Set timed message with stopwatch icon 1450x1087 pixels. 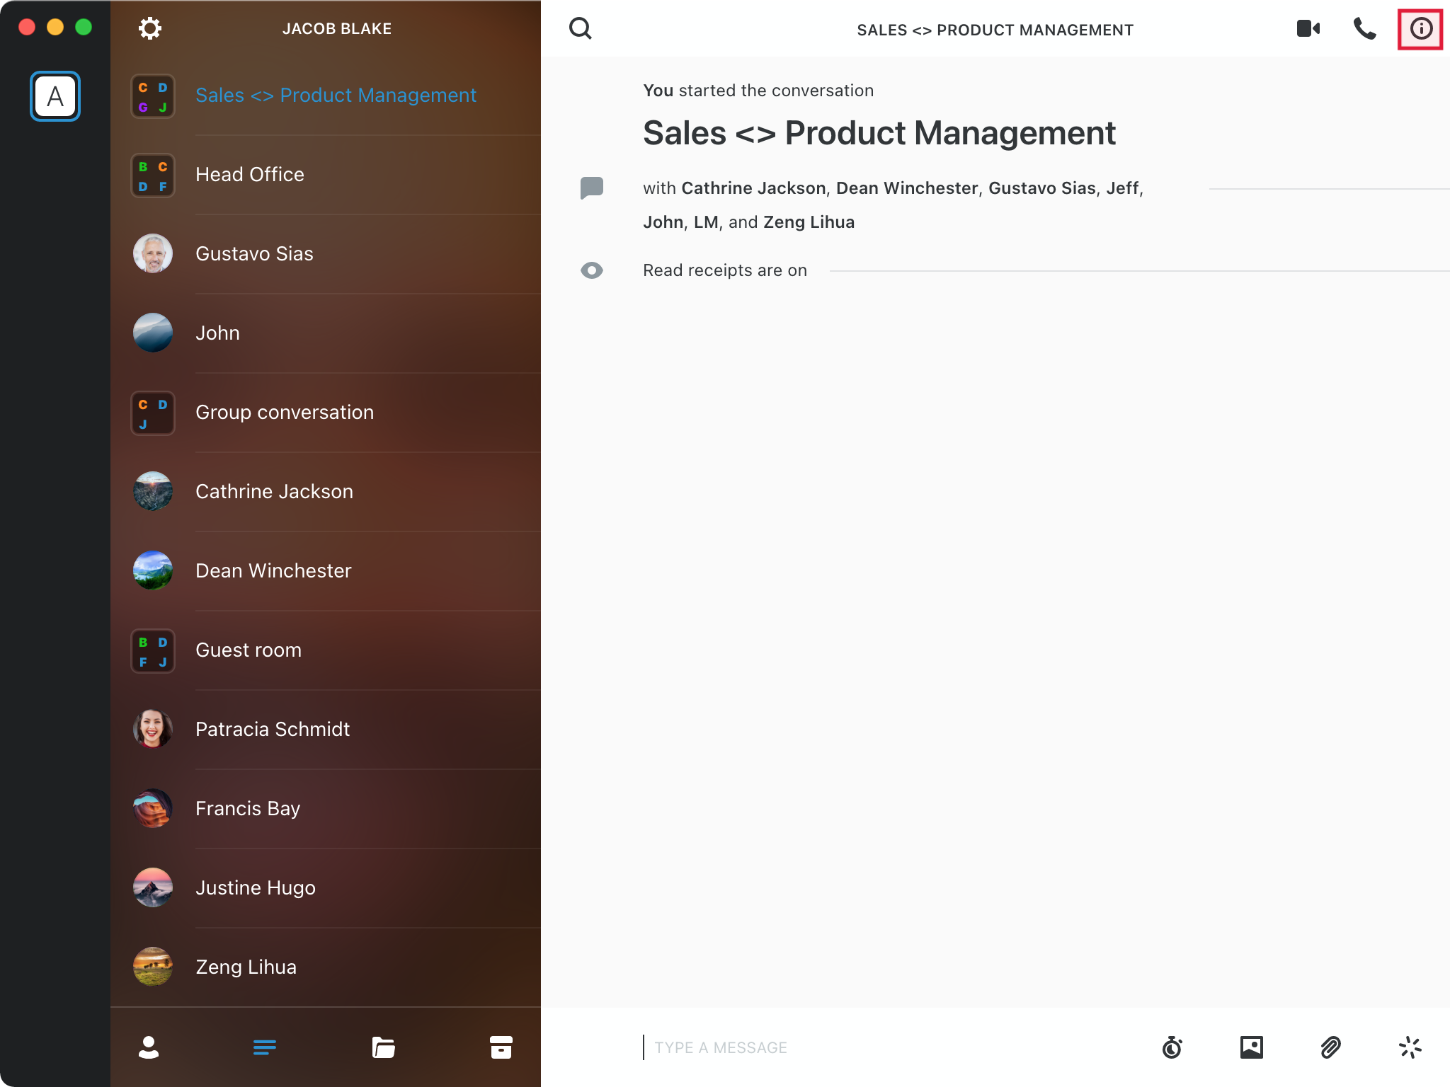click(x=1172, y=1047)
